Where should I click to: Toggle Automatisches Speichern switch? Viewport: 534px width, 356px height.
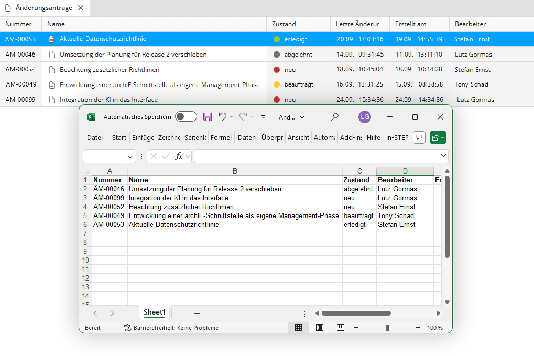[186, 117]
